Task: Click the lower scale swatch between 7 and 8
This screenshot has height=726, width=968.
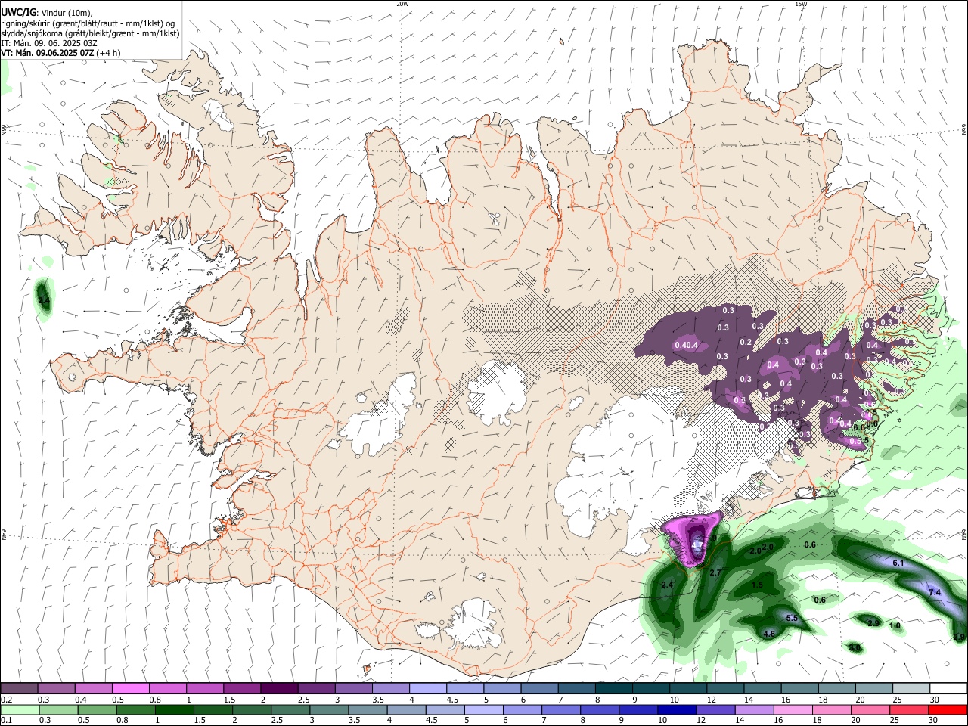Action: tap(561, 709)
